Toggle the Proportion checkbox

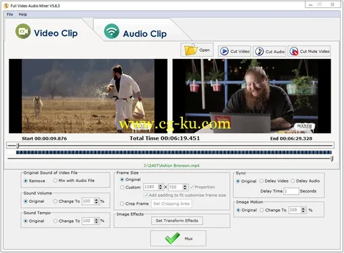(x=191, y=187)
